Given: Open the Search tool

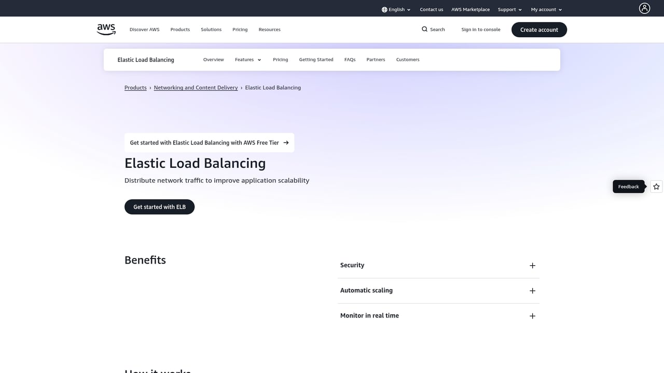Looking at the screenshot, I should [x=433, y=30].
